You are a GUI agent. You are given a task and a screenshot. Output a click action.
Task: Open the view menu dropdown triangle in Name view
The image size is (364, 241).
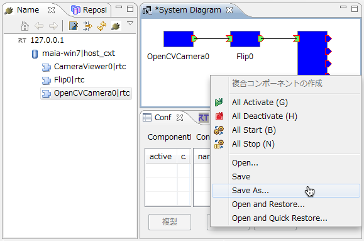pyautogui.click(x=130, y=23)
